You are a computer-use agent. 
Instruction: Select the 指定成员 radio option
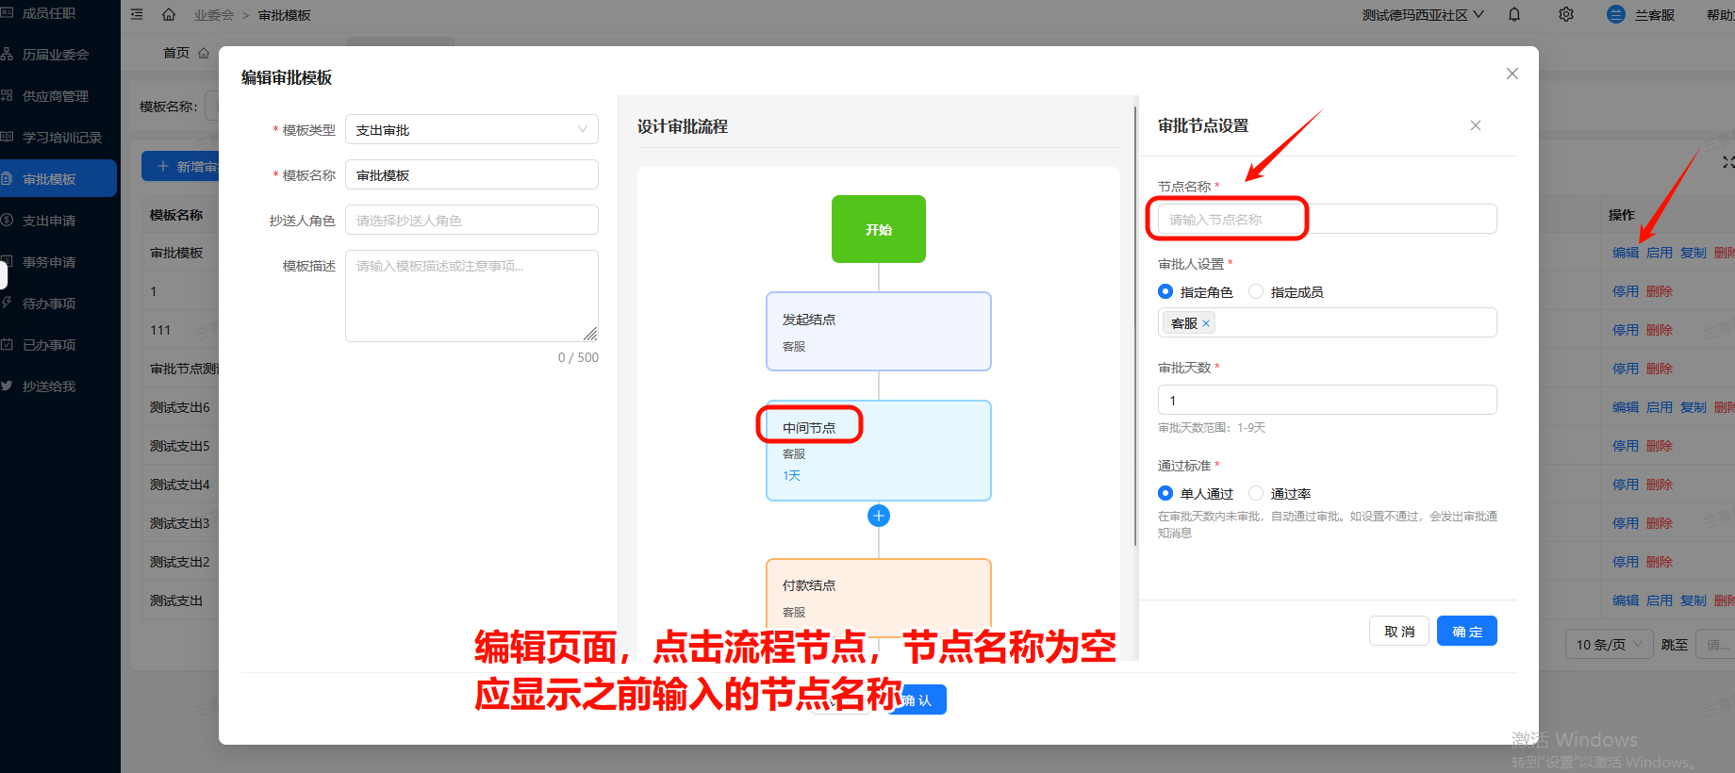pos(1256,291)
